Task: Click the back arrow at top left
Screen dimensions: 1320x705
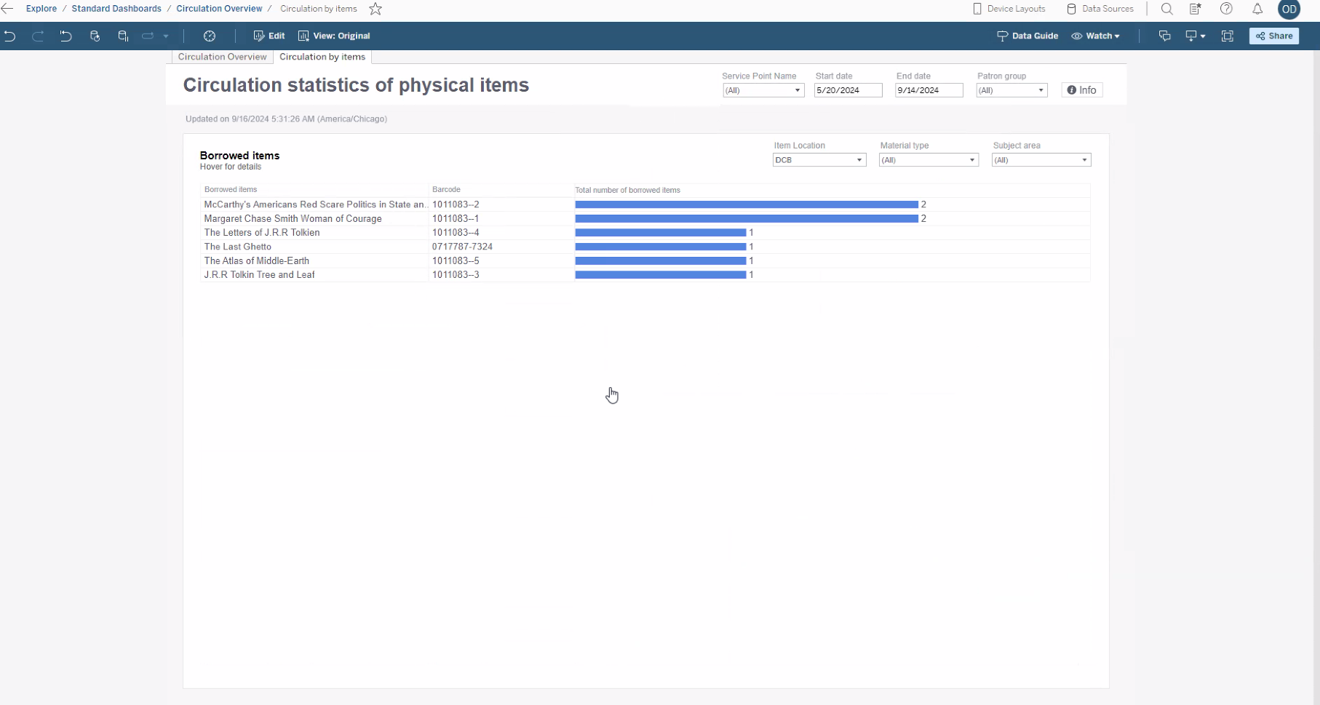Action: pos(7,9)
